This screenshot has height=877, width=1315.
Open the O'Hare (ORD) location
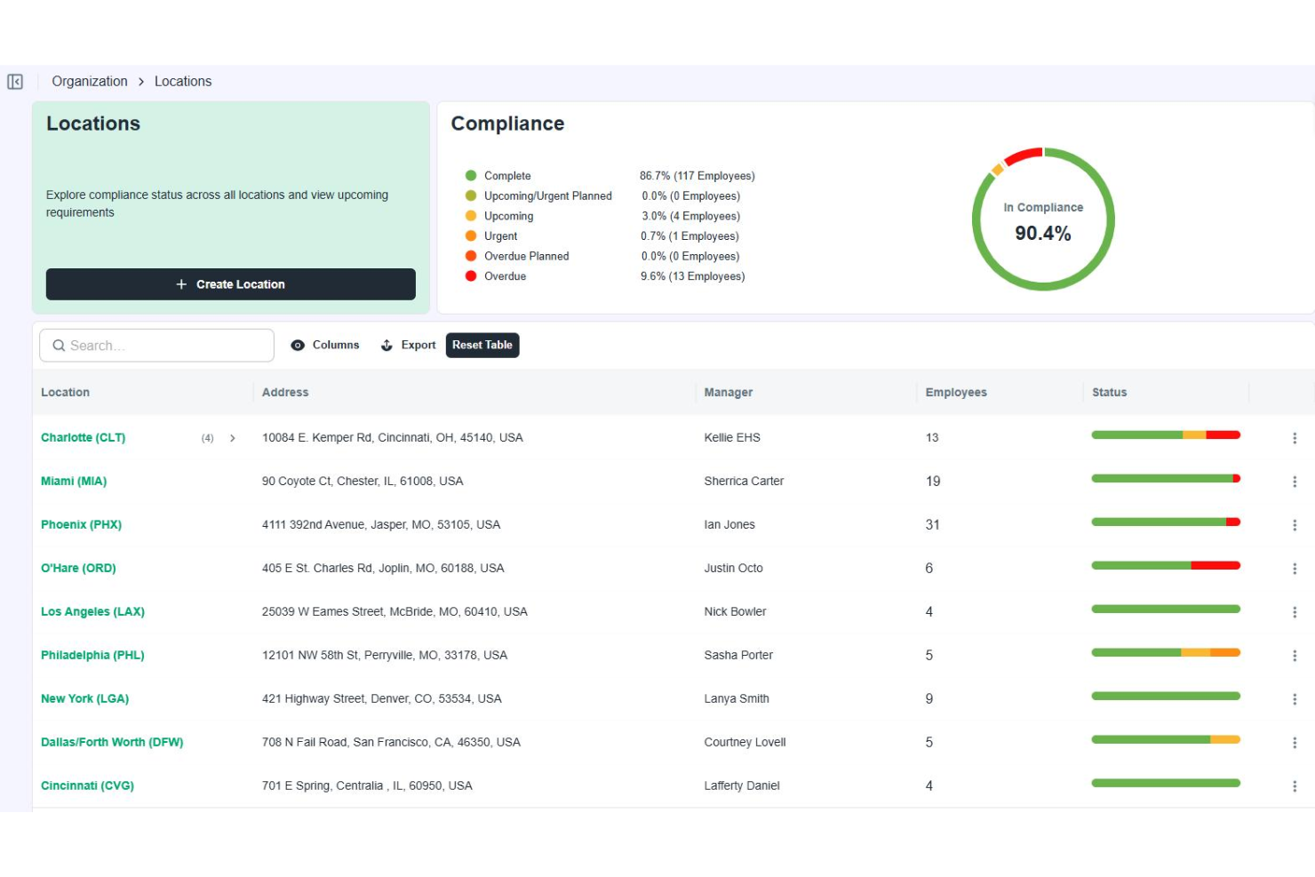click(78, 568)
